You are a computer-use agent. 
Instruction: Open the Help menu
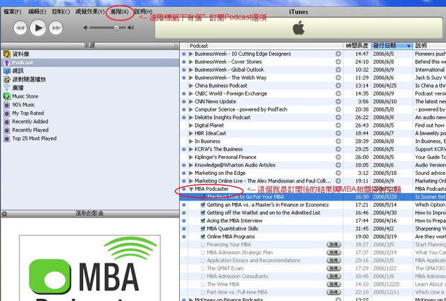coord(143,12)
